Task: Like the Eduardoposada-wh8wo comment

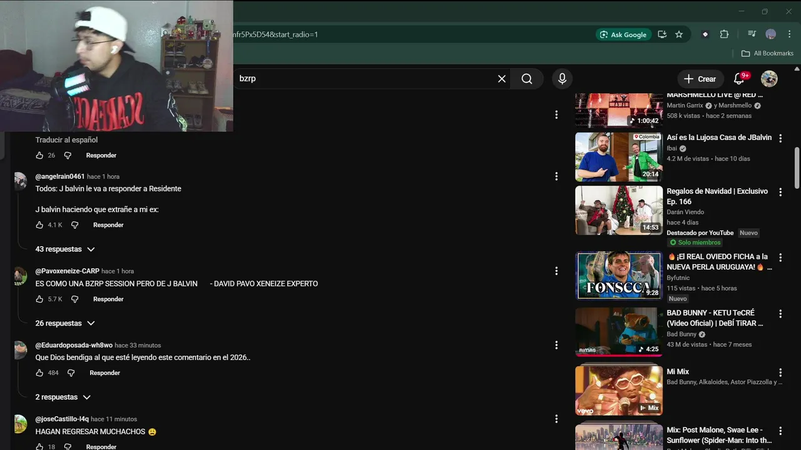Action: pos(39,373)
